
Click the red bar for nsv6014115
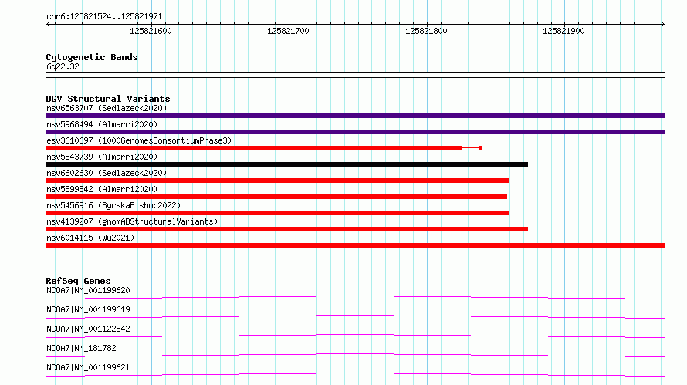pyautogui.click(x=355, y=245)
